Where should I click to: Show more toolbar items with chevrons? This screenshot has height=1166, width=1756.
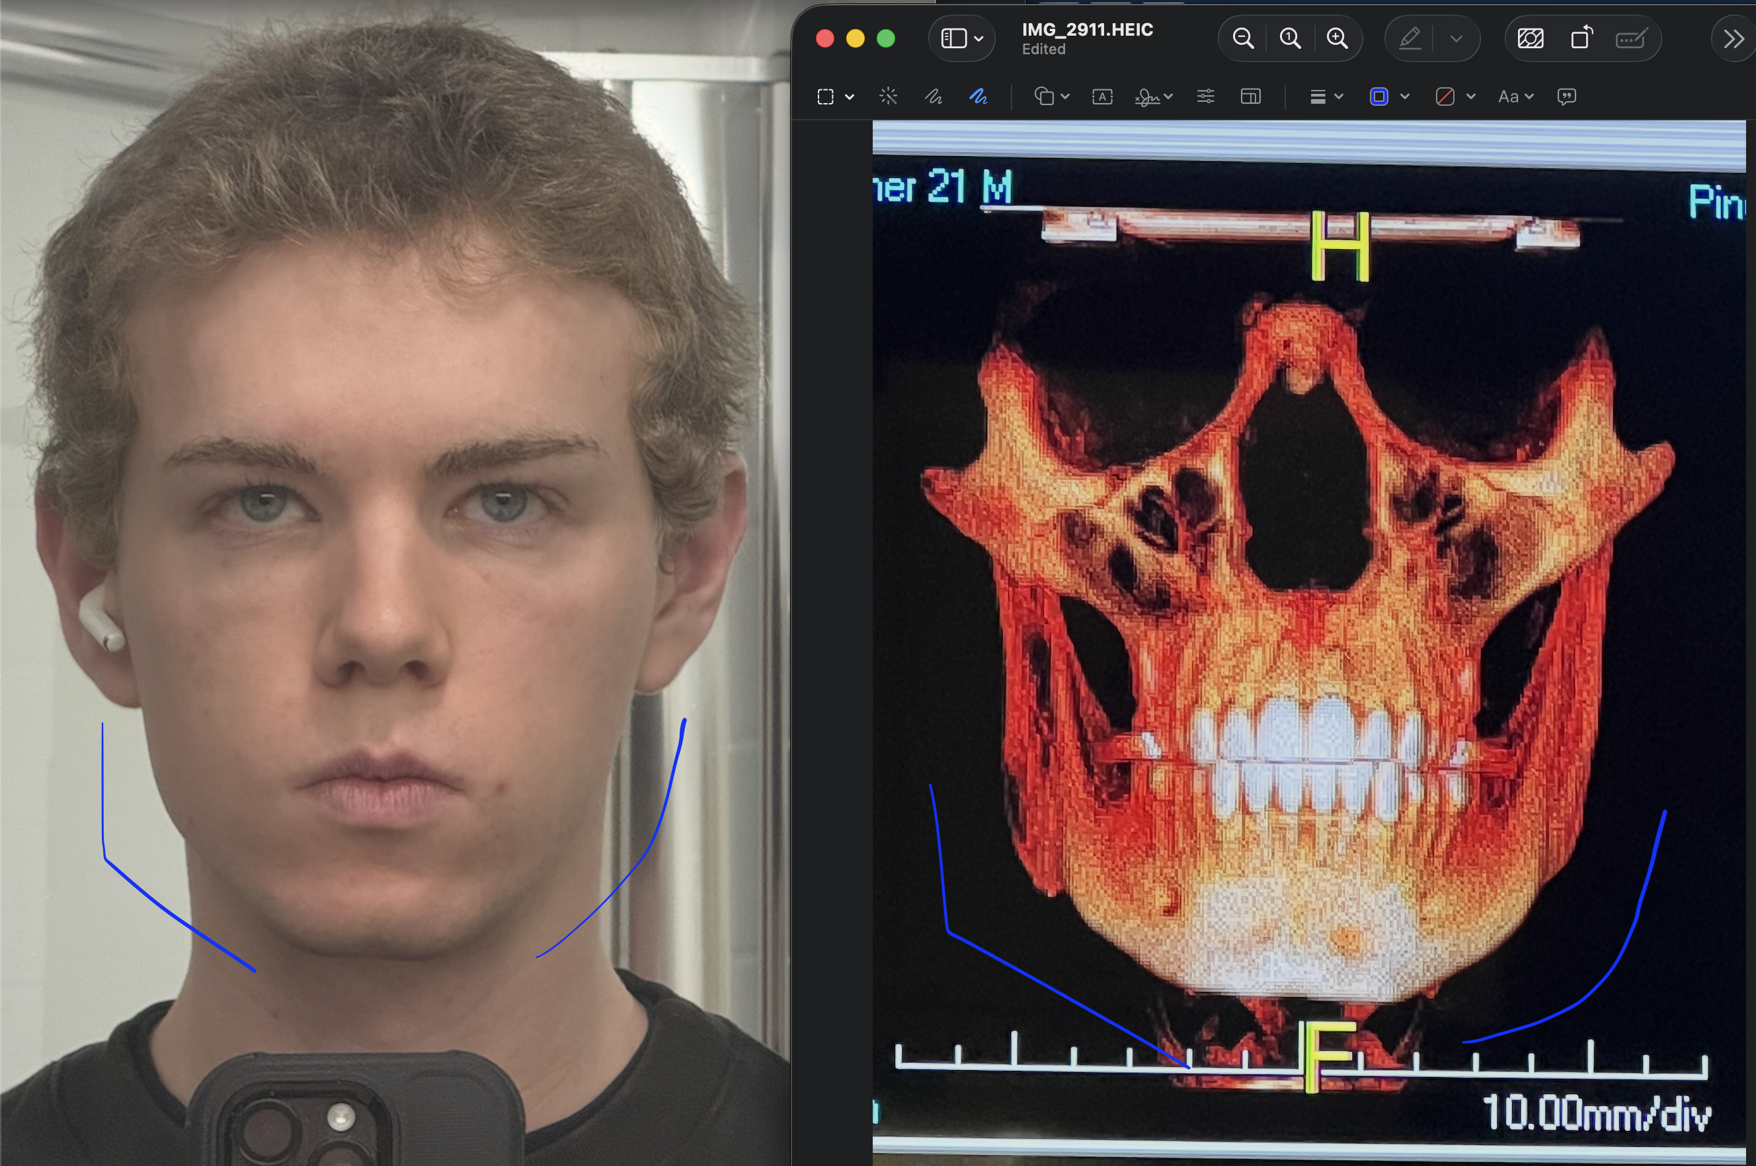click(1734, 38)
